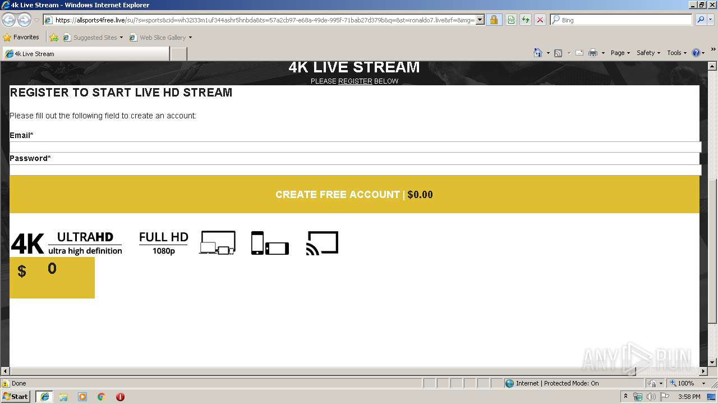Screen dimensions: 718x404
Task: Open the Page menu
Action: point(620,53)
